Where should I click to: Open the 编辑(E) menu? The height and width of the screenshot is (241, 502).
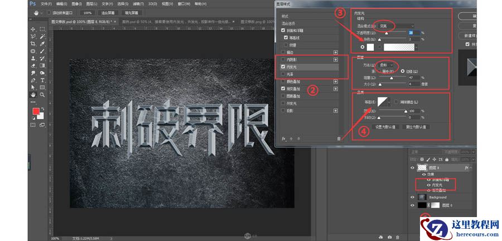62,4
